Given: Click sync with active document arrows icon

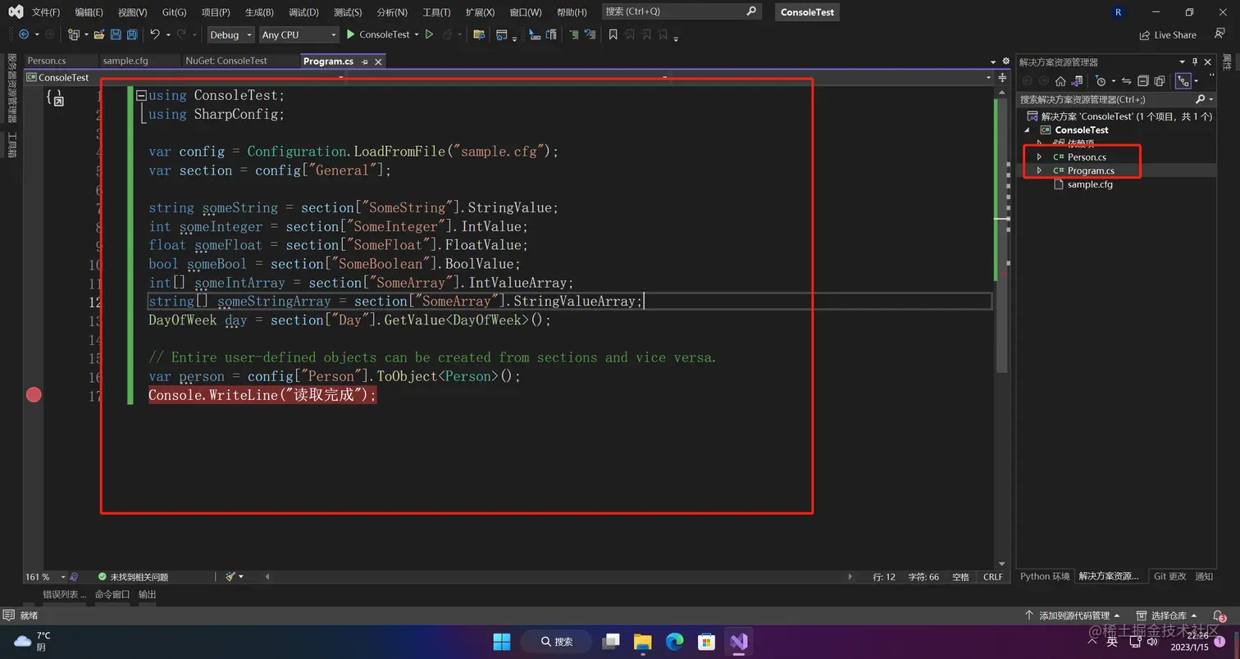Looking at the screenshot, I should 1127,80.
